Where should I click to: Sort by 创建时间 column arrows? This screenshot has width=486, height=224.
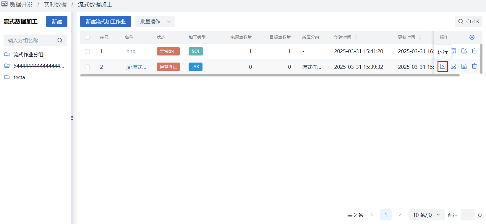pyautogui.click(x=356, y=37)
